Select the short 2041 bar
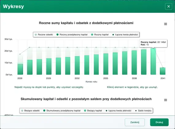175x129 pixels. click(x=163, y=71)
